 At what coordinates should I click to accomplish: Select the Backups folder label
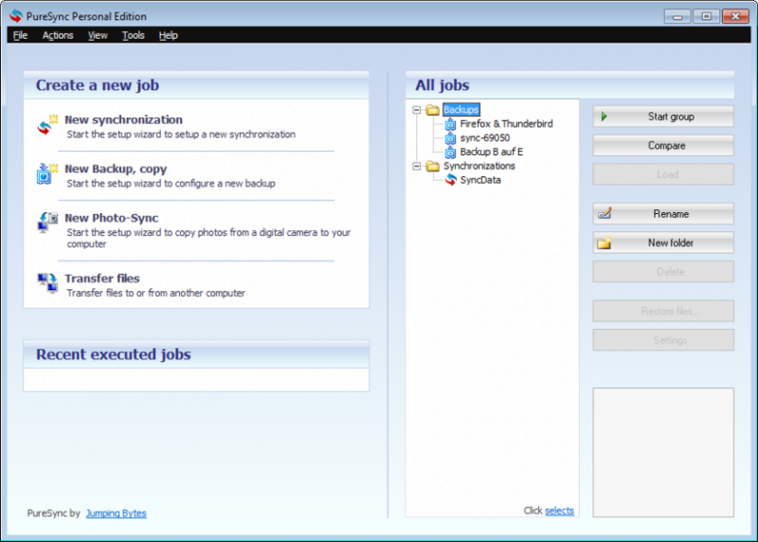click(x=461, y=110)
